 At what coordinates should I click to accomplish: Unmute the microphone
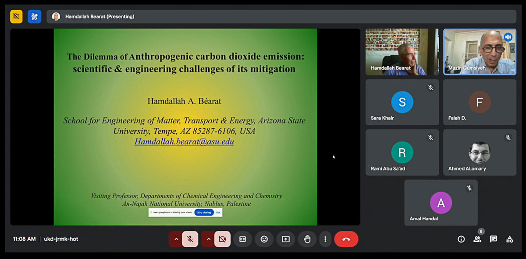[190, 239]
